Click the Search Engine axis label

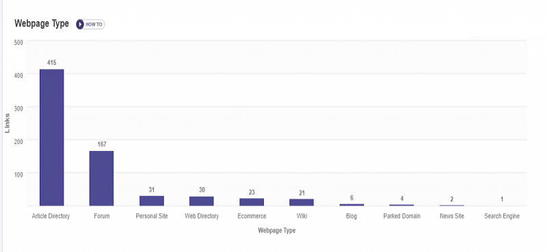point(502,216)
